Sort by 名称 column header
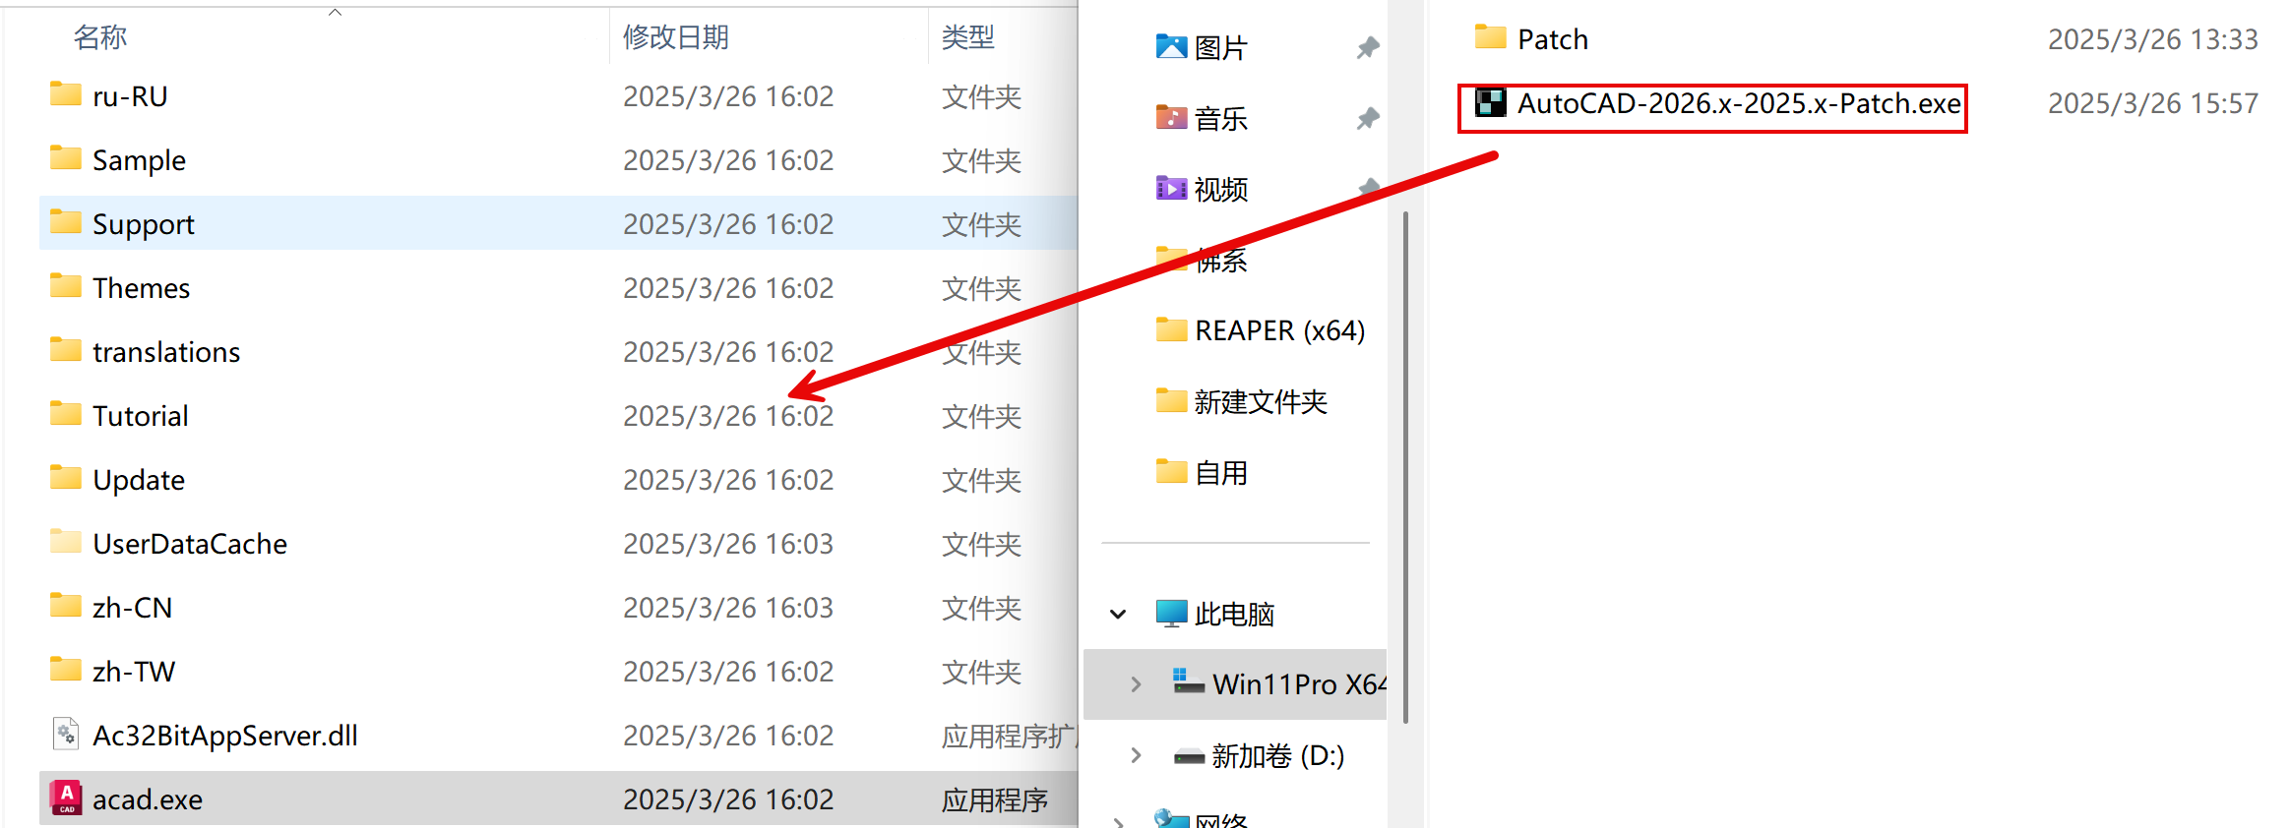Screen dimensions: 2290x828 tap(100, 37)
